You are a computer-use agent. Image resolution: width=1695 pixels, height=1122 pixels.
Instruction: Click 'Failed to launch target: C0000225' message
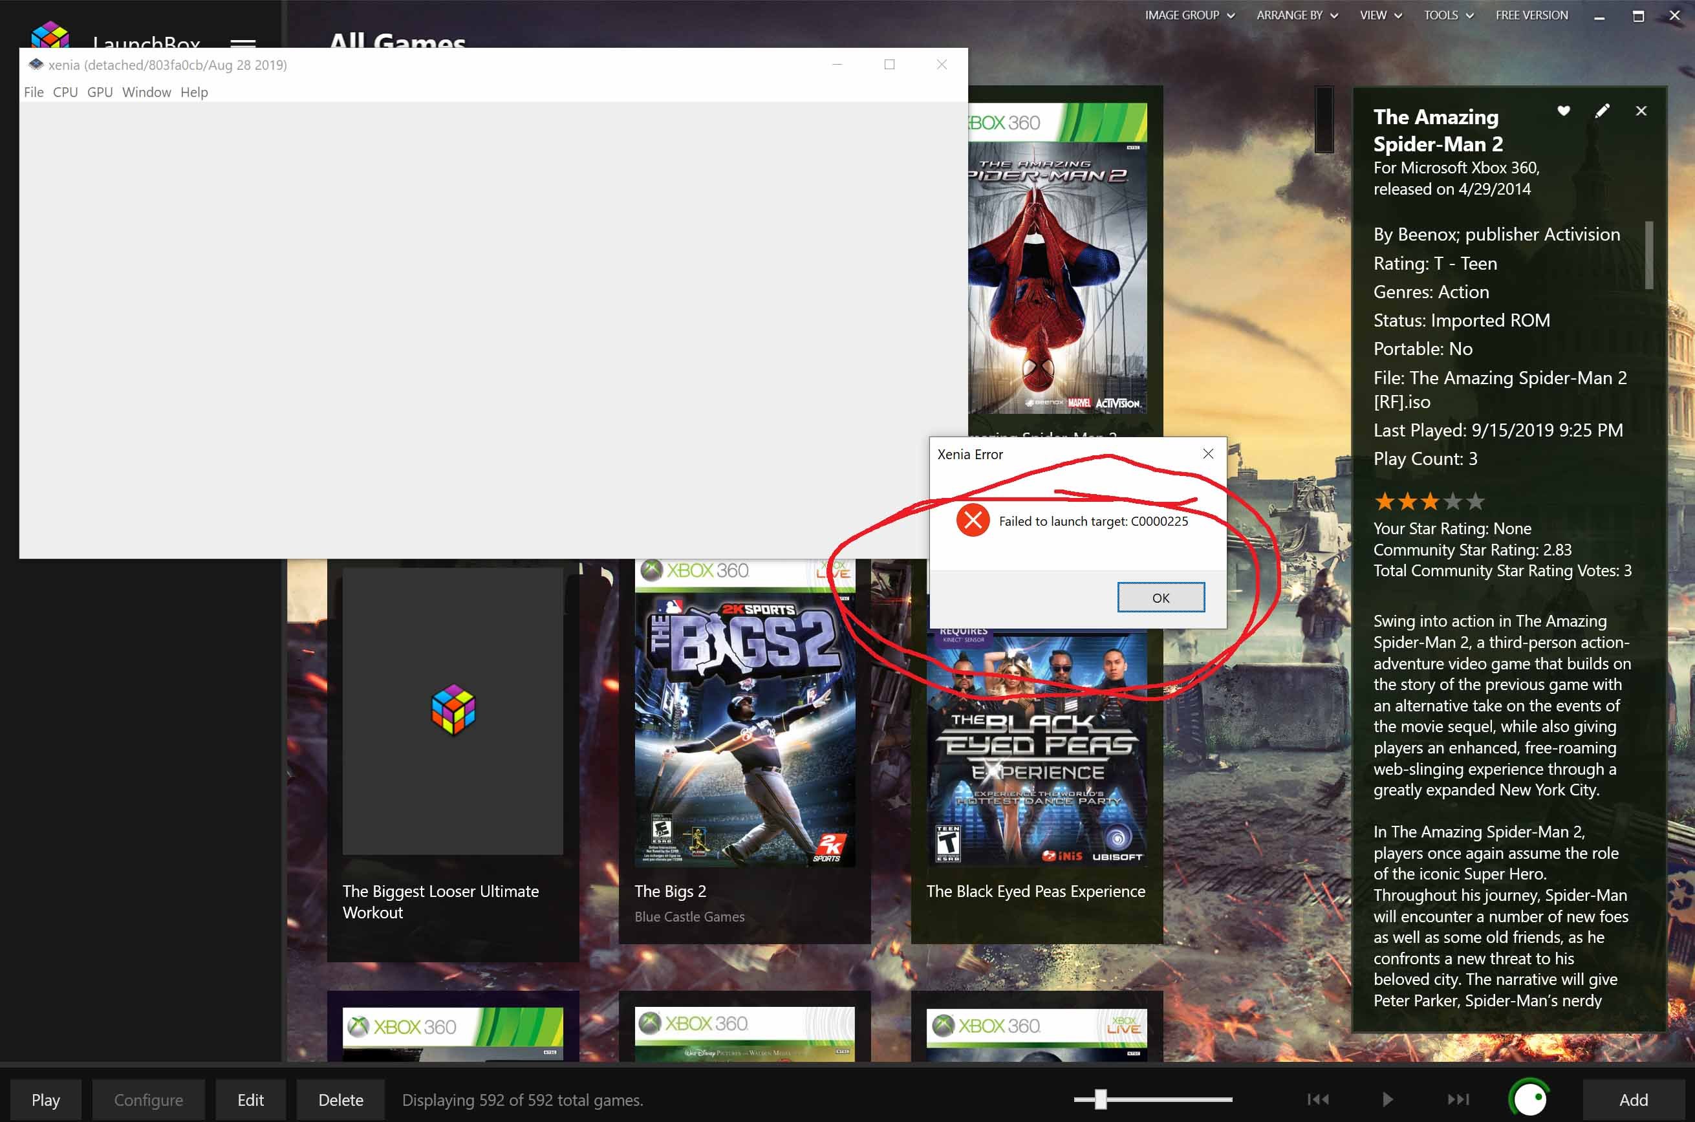coord(1094,521)
